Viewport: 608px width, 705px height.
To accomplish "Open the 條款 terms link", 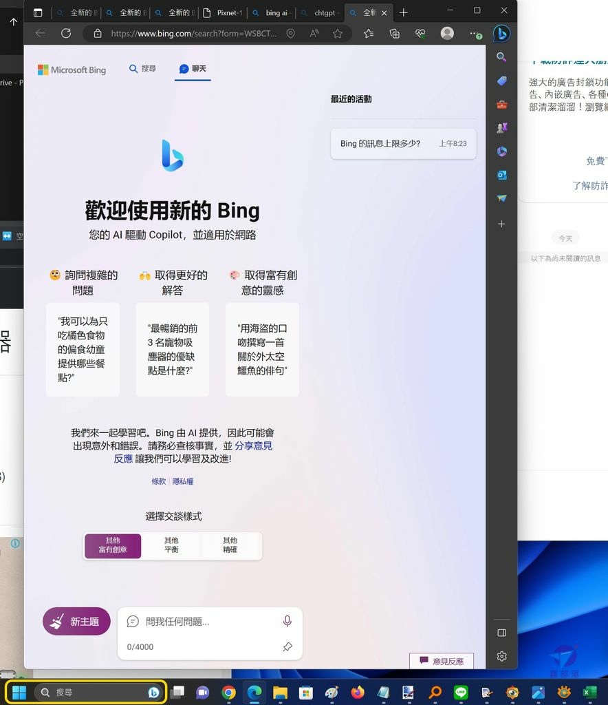I will 158,481.
